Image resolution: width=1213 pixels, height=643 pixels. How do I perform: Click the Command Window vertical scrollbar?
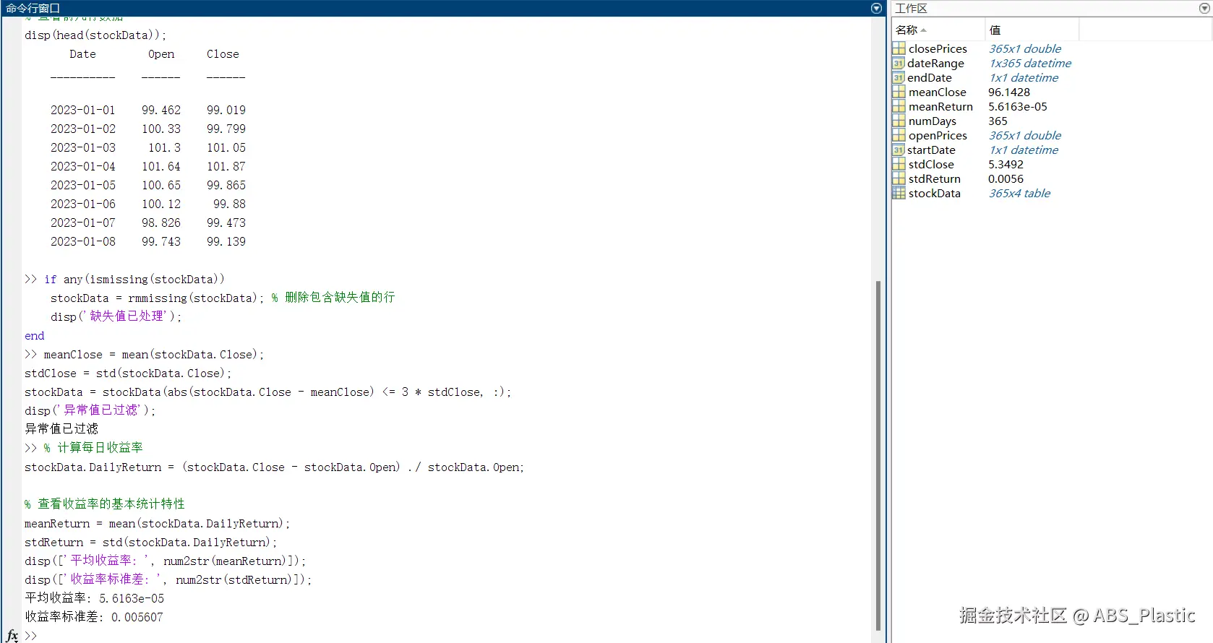pos(878,456)
